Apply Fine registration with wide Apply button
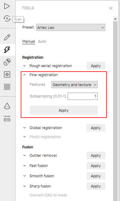The image size is (120, 201). tap(64, 110)
